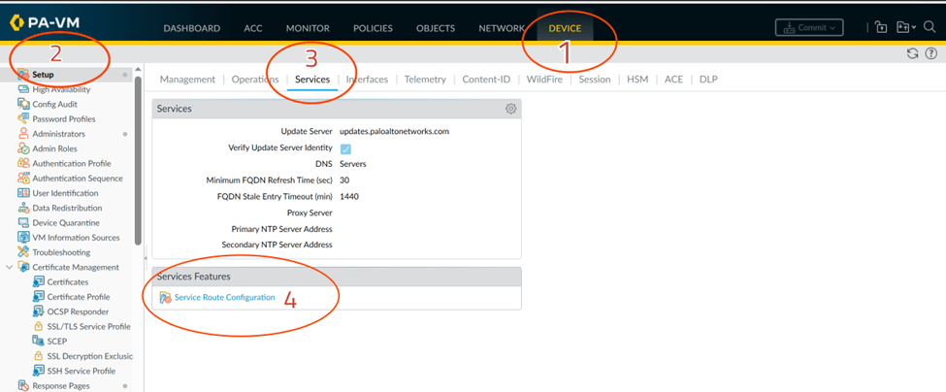Click the Authentication Sequence icon
The height and width of the screenshot is (392, 946).
(x=23, y=179)
